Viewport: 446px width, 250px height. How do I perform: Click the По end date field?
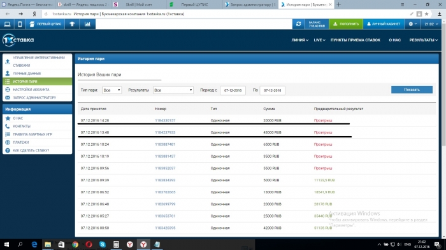(272, 90)
